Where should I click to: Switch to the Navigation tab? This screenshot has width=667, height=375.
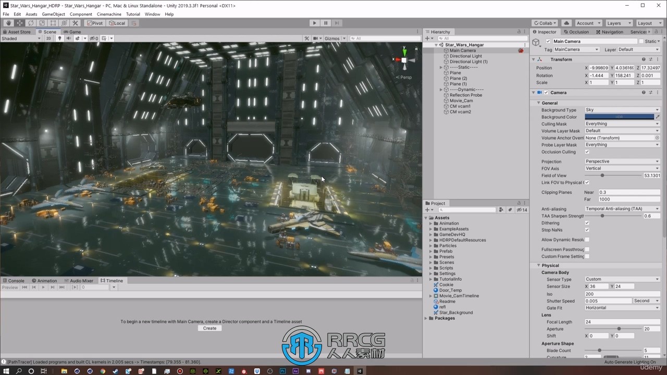(610, 32)
